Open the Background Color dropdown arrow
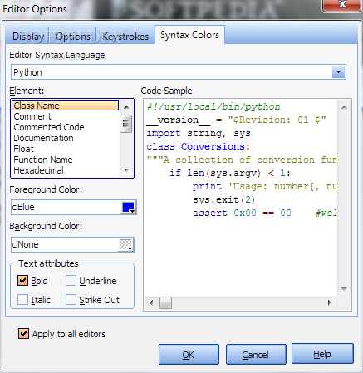Image resolution: width=363 pixels, height=373 pixels. (130, 248)
